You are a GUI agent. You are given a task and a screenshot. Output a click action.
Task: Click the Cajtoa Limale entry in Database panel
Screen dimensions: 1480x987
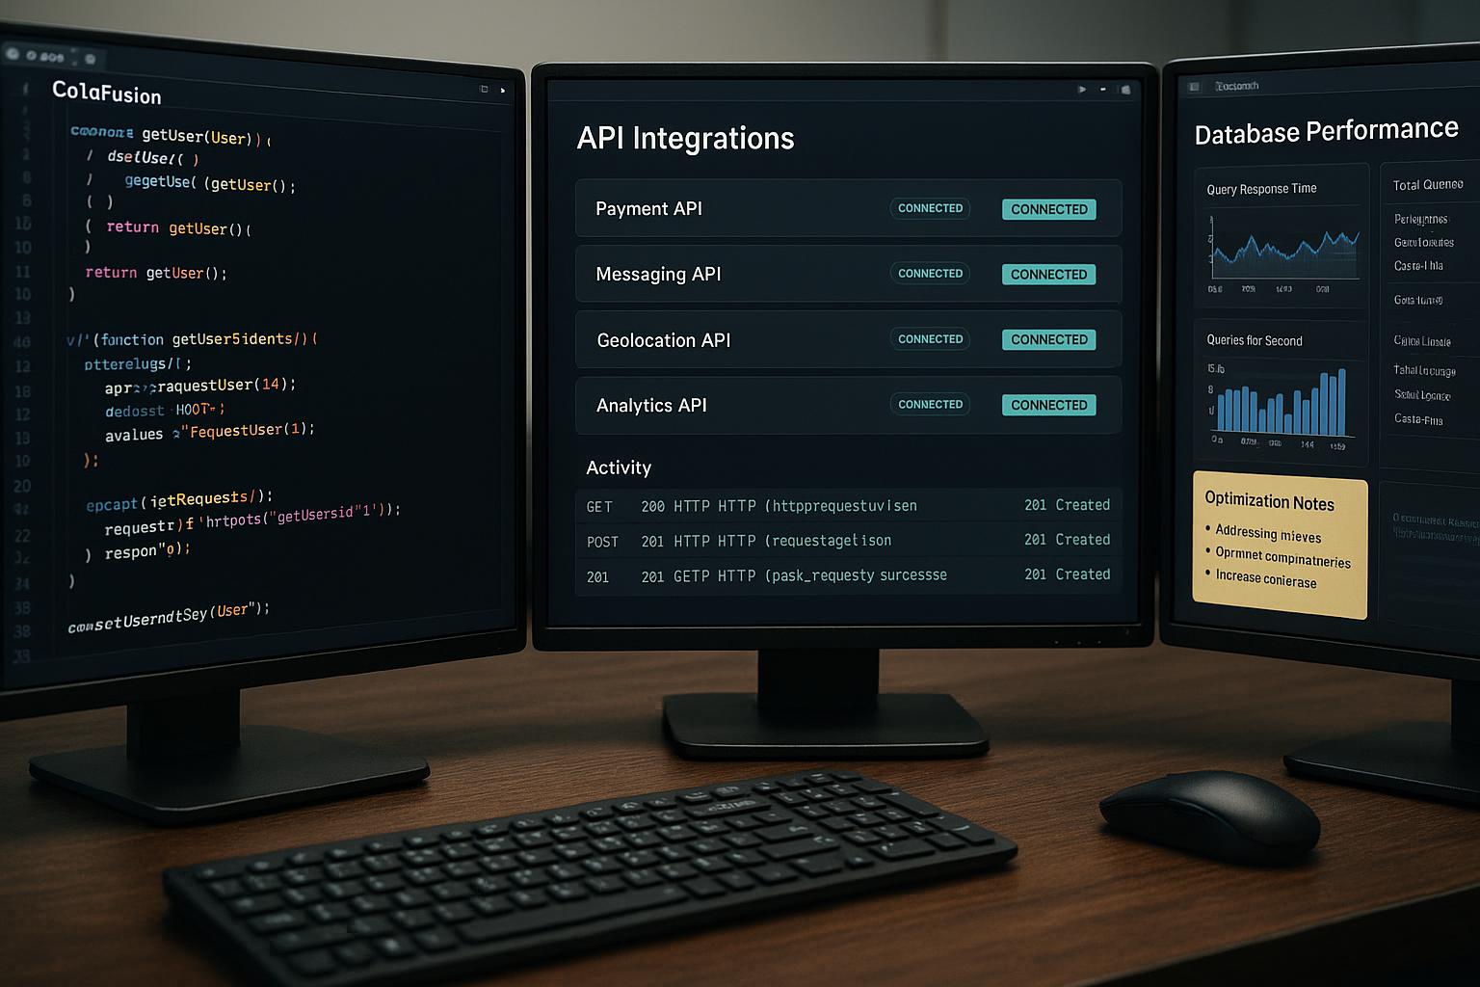pos(1422,341)
